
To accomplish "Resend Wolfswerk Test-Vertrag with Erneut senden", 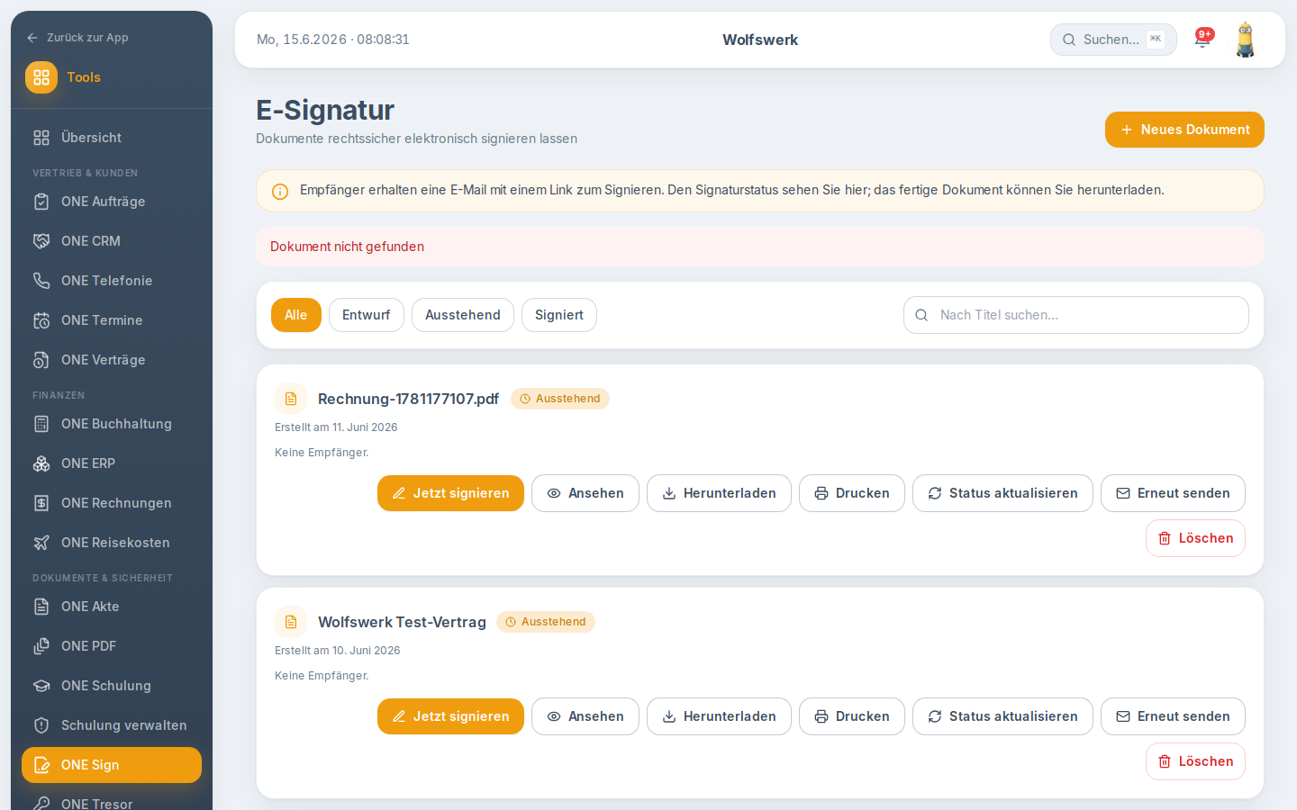I will [x=1173, y=716].
